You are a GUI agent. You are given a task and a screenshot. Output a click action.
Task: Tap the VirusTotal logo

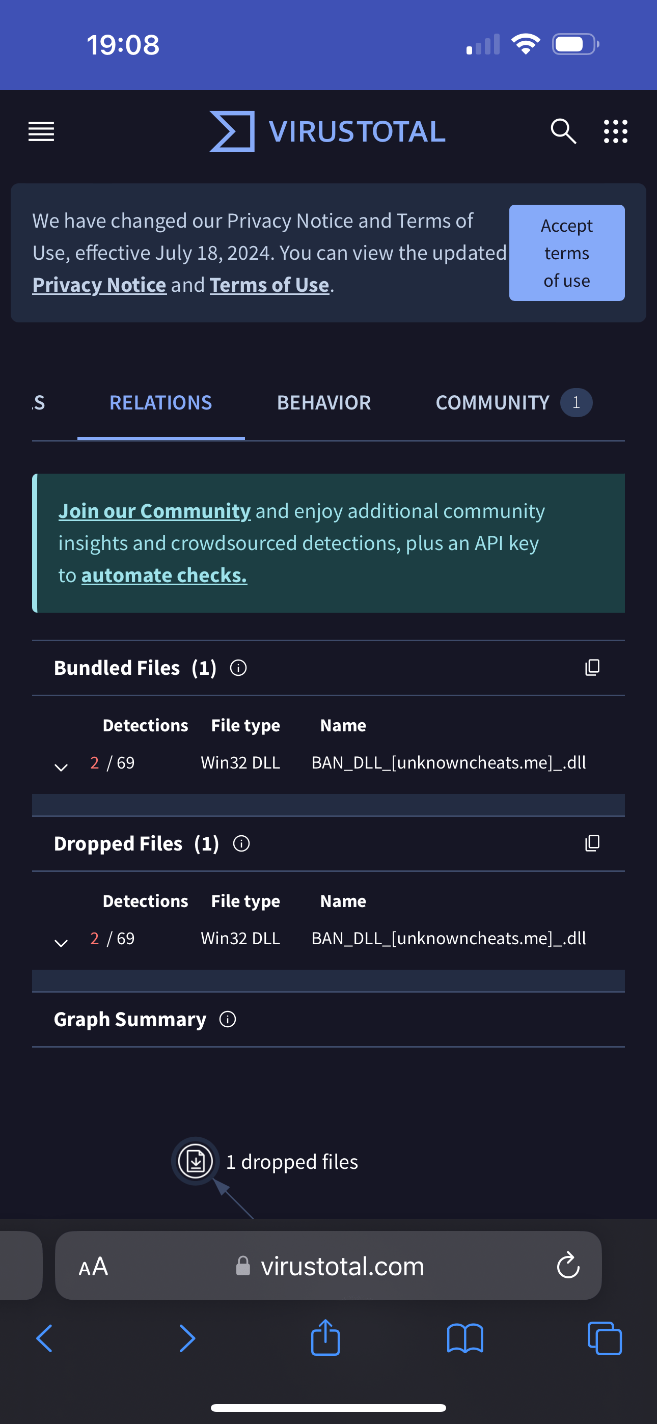coord(327,131)
